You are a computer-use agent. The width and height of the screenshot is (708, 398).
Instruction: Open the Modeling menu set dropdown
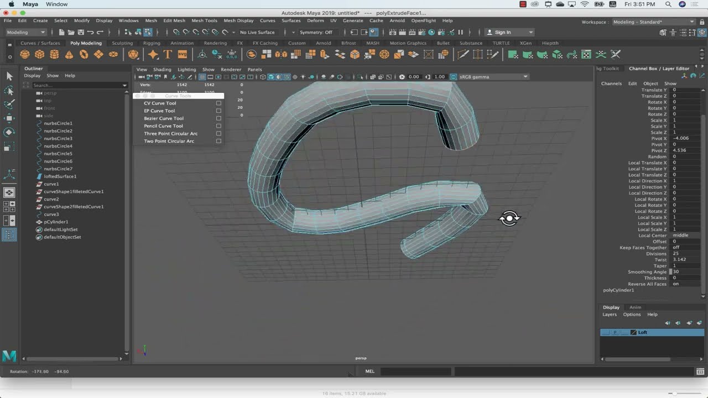click(x=25, y=33)
